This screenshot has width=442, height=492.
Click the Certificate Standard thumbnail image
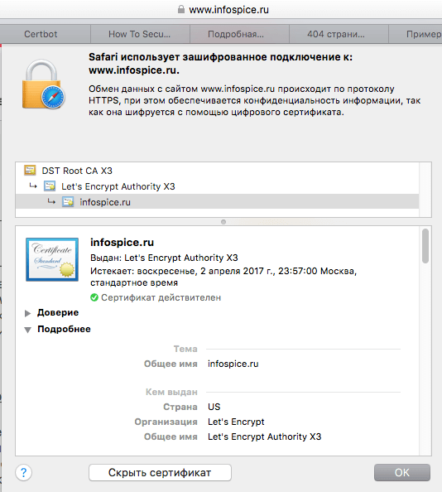pyautogui.click(x=52, y=259)
